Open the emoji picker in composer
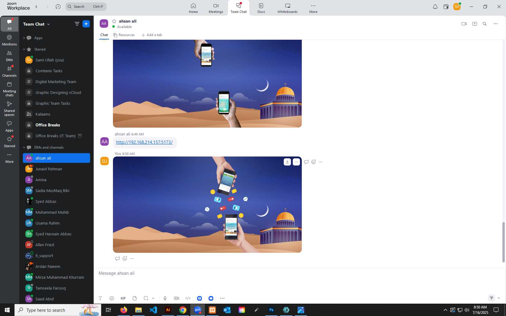Screen dimensions: 506x316 [x=112, y=298]
